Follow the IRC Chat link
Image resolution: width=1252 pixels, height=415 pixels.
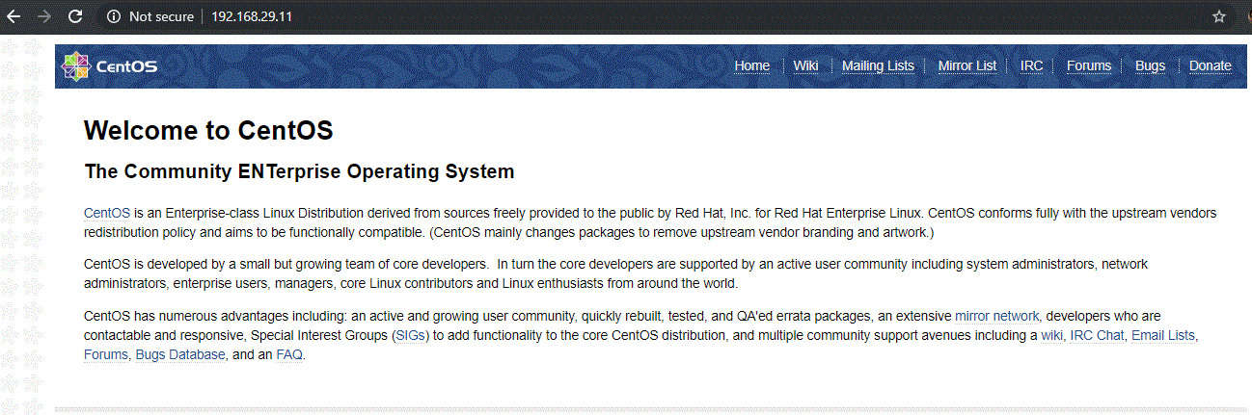[1097, 335]
